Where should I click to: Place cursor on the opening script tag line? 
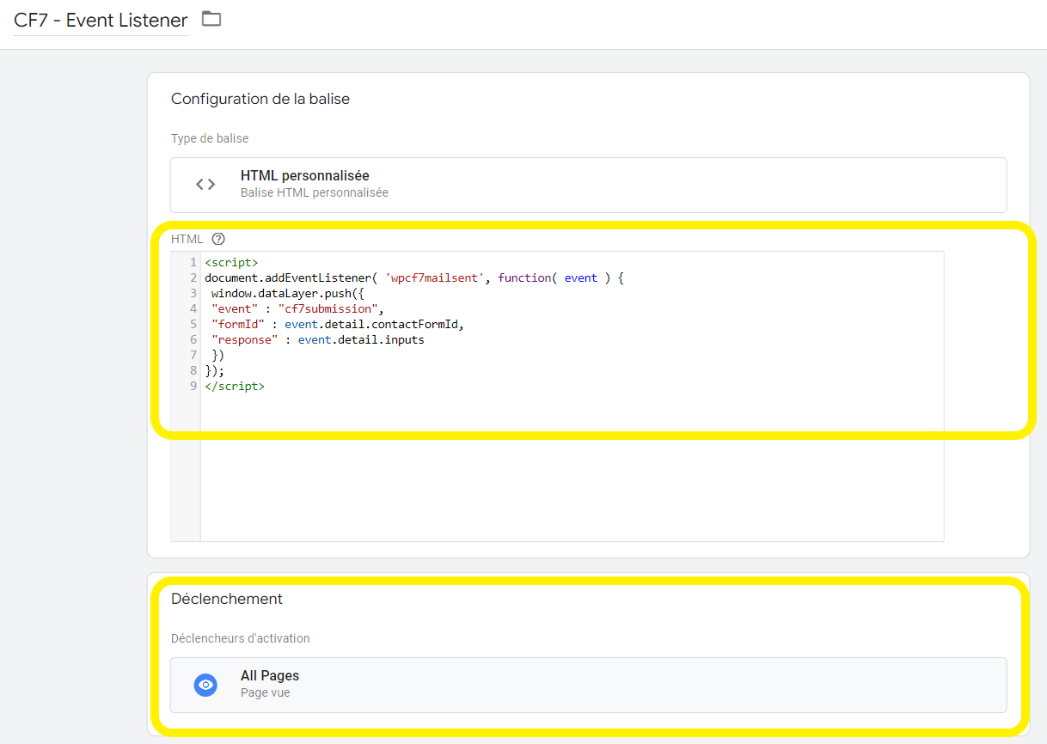click(231, 263)
